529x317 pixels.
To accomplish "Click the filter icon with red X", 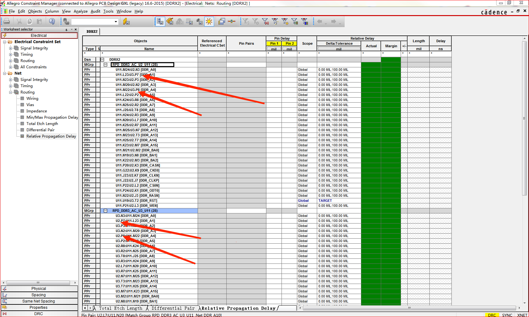I will point(265,21).
